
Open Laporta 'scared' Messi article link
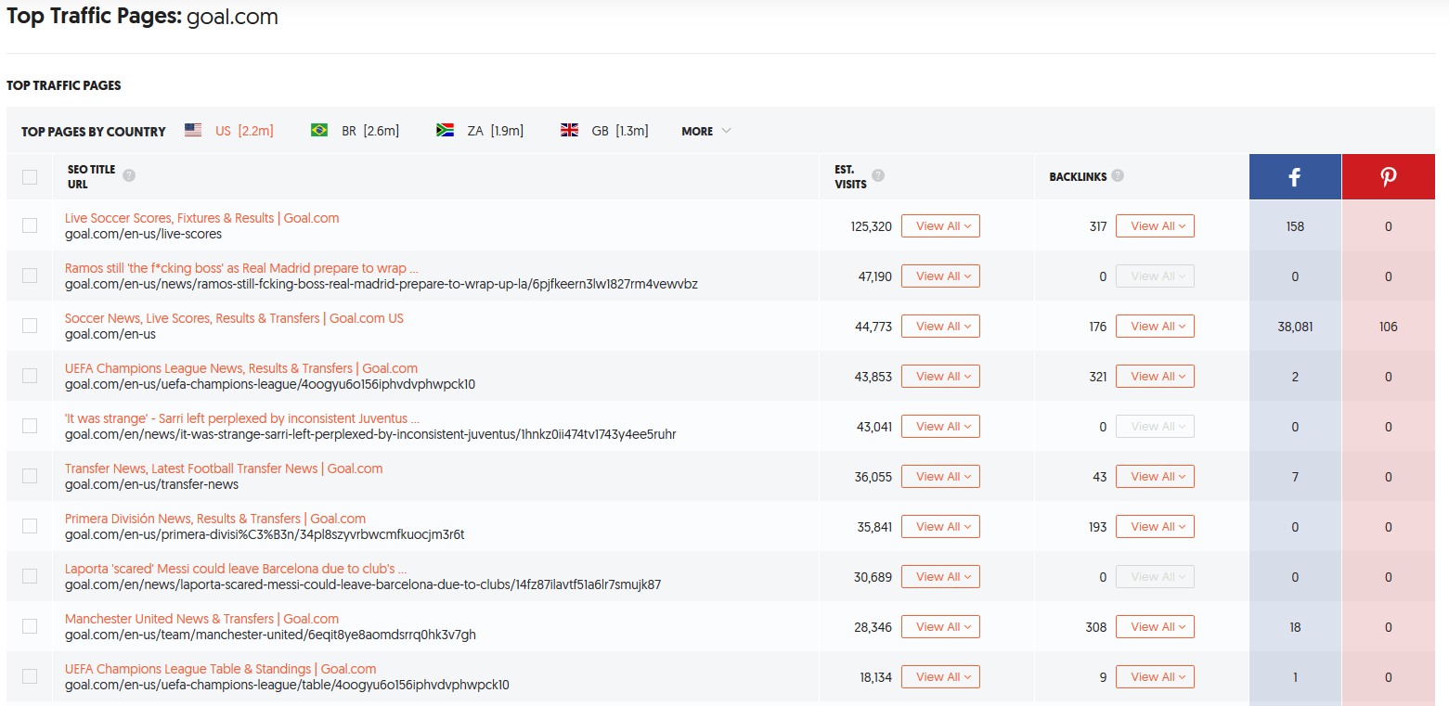tap(236, 569)
